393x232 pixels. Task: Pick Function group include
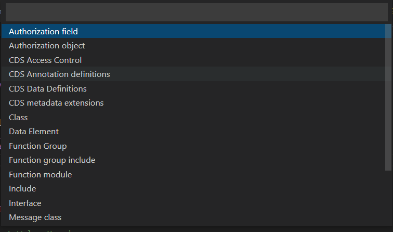point(52,160)
